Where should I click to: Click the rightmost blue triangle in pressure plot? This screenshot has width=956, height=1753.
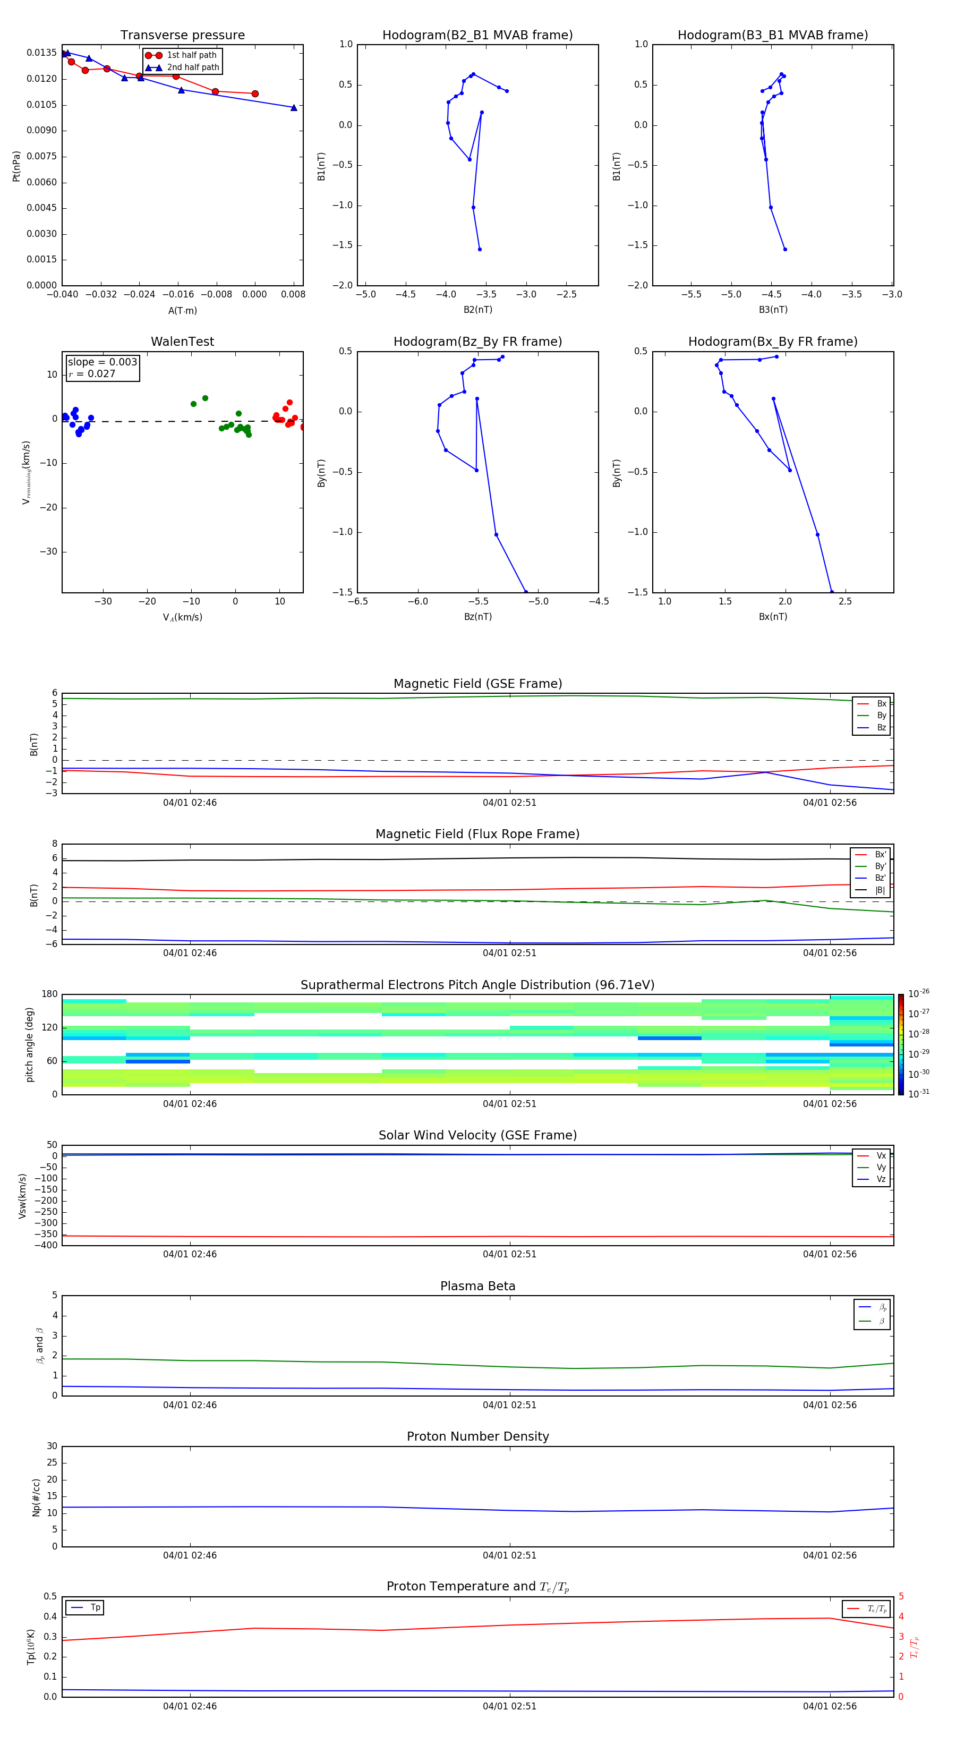point(294,107)
